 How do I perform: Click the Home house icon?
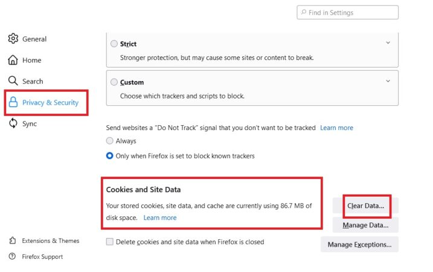pos(13,60)
